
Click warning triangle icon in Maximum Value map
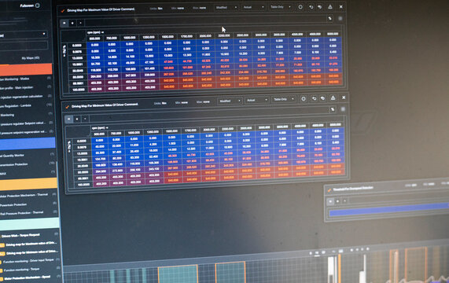coord(330,6)
